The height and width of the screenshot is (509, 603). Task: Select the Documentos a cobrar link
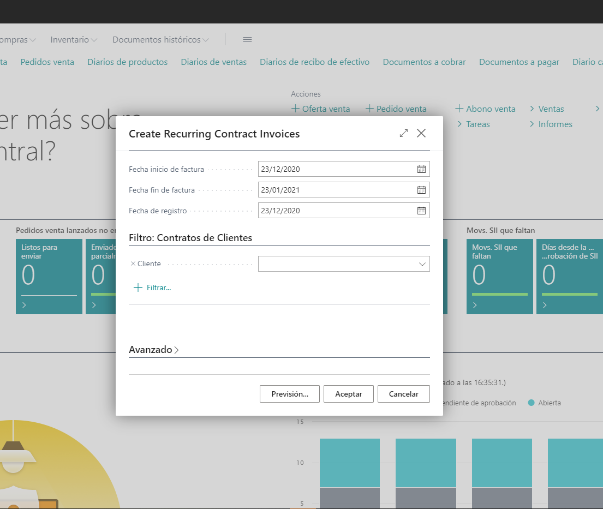pyautogui.click(x=424, y=62)
